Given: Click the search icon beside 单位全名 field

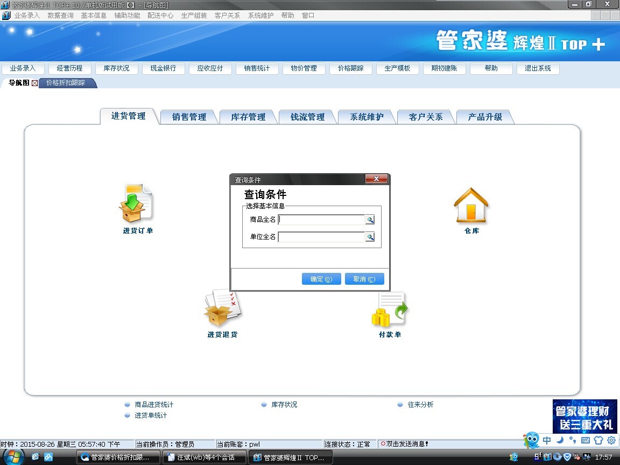Looking at the screenshot, I should (370, 237).
